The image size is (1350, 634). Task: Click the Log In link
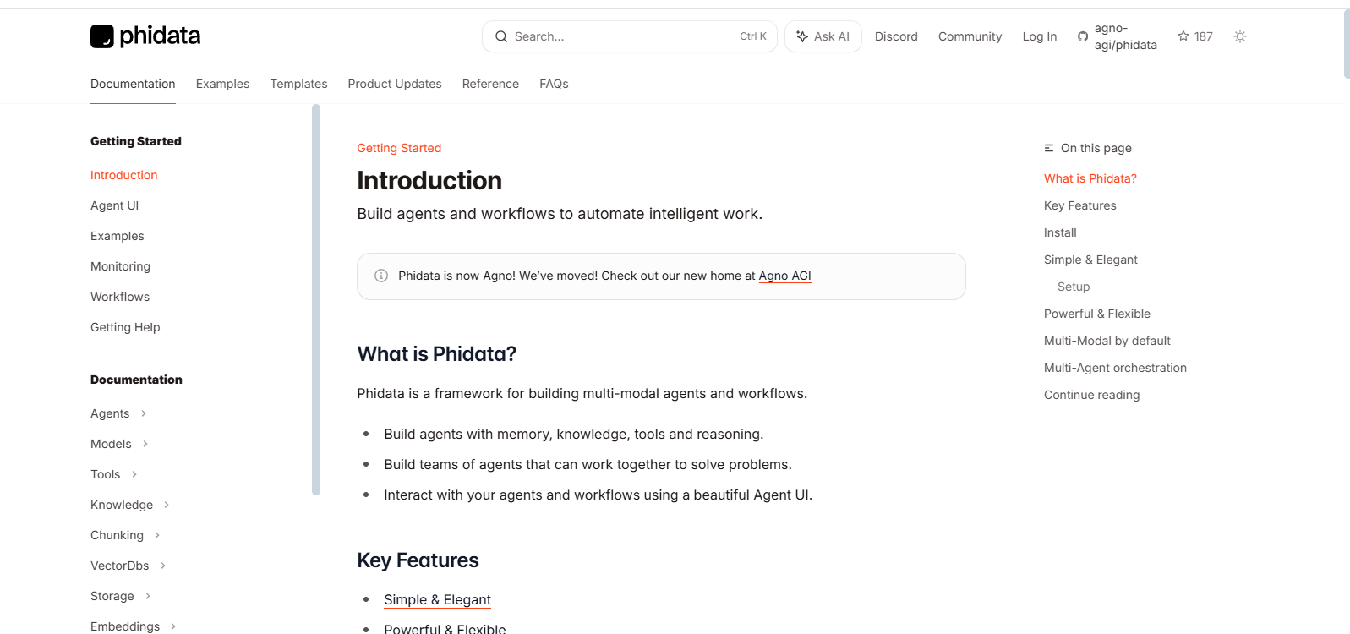tap(1039, 36)
